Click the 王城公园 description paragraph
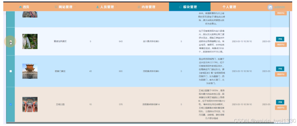 pyautogui.click(x=211, y=104)
